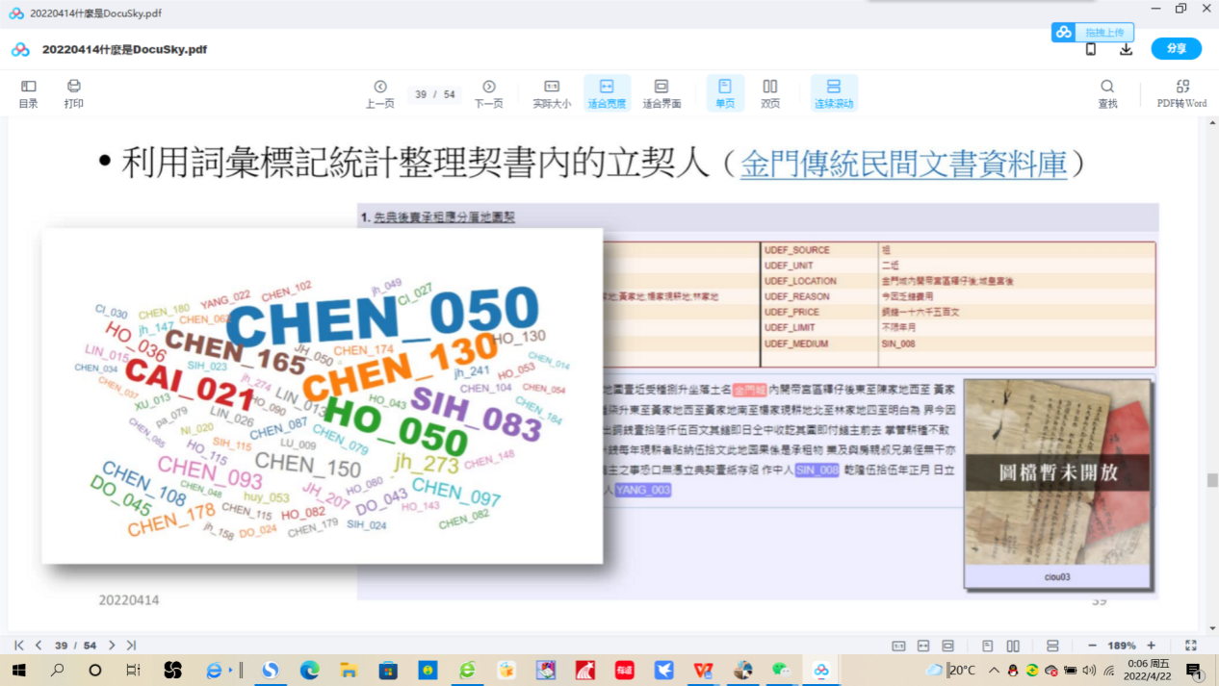Click zoom in plus next to 189%
Screen dimensions: 1219x686
(1151, 646)
